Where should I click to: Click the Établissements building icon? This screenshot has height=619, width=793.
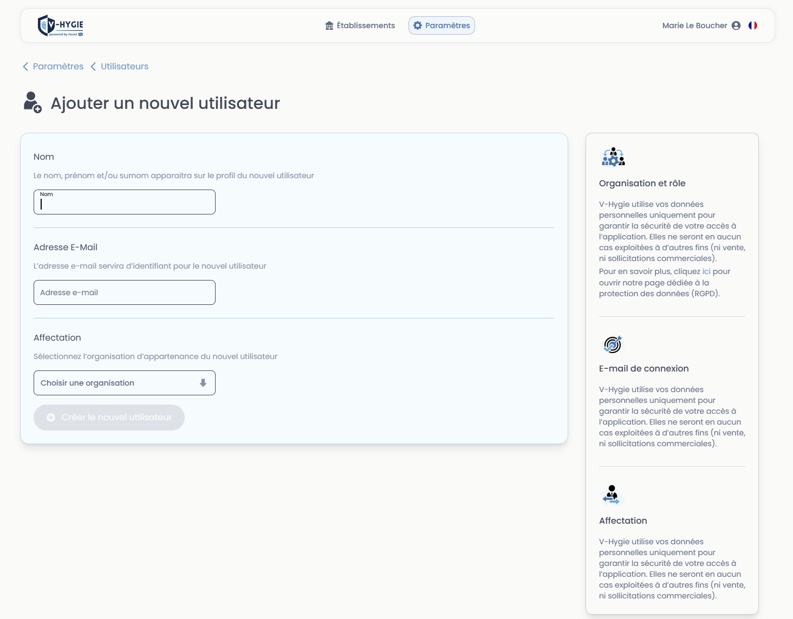(329, 25)
